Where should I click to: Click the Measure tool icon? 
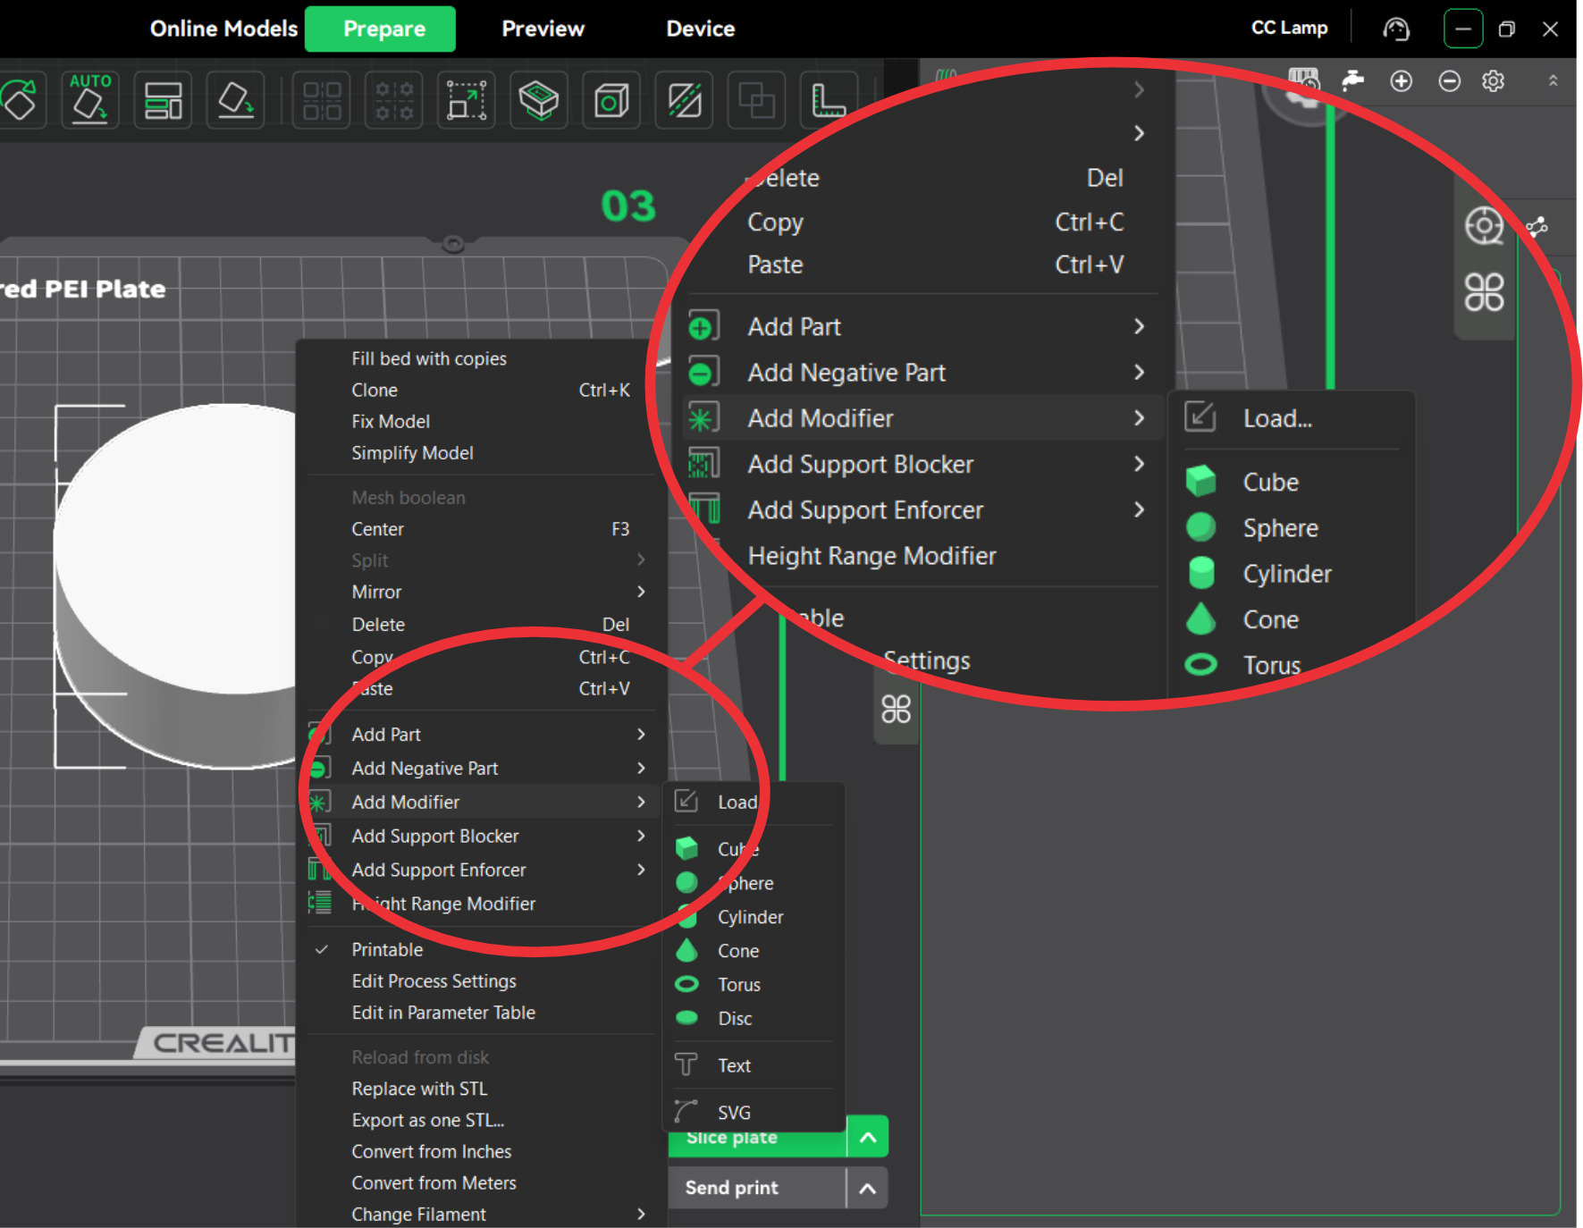[829, 99]
